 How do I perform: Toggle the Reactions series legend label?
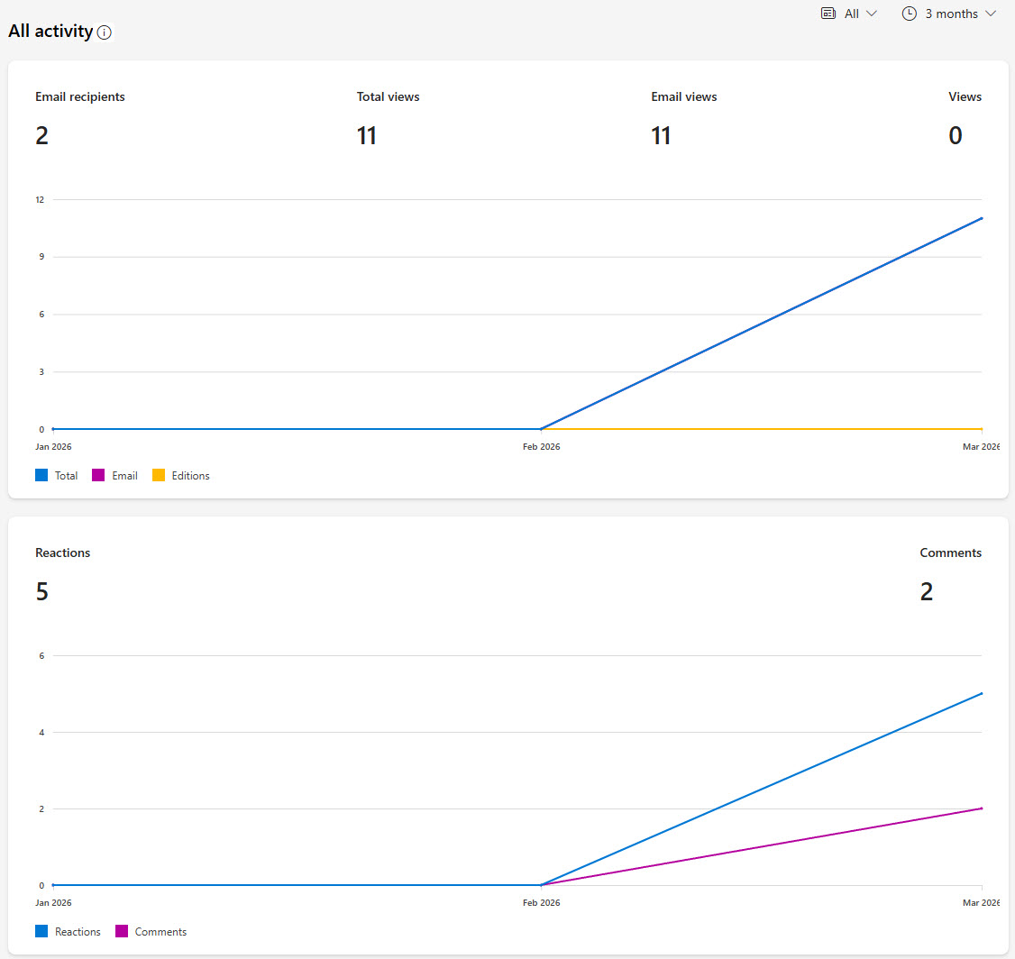coord(78,931)
